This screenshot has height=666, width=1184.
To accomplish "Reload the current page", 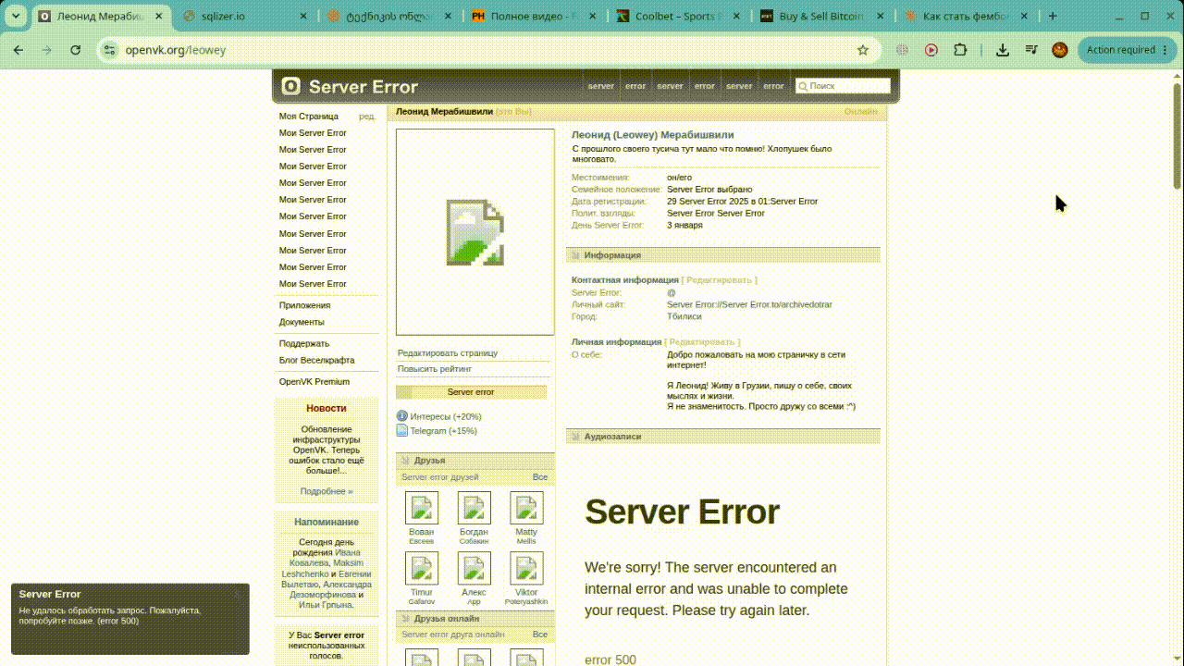I will pyautogui.click(x=76, y=50).
